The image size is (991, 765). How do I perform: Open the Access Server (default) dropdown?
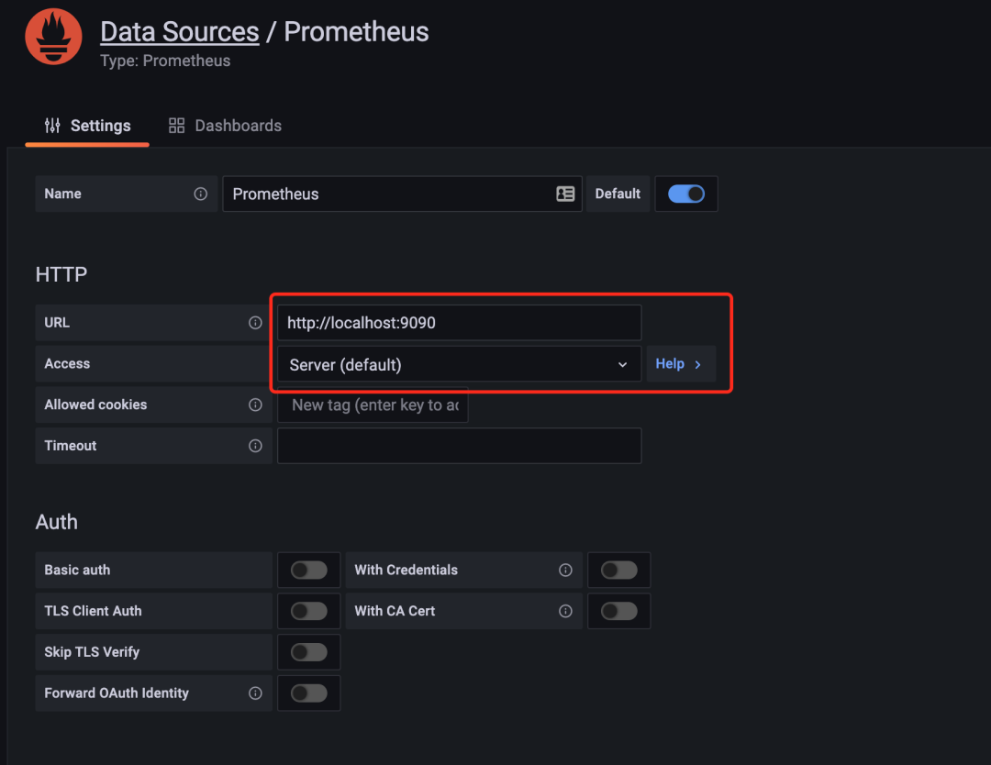[458, 364]
